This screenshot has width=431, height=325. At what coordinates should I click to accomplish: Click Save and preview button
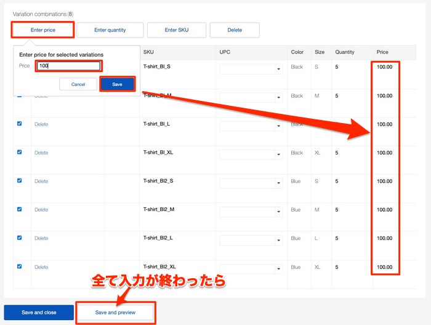point(115,313)
